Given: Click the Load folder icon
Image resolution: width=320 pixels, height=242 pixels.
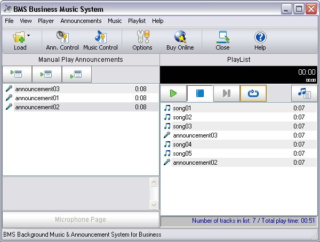Looking at the screenshot, I should (x=19, y=37).
